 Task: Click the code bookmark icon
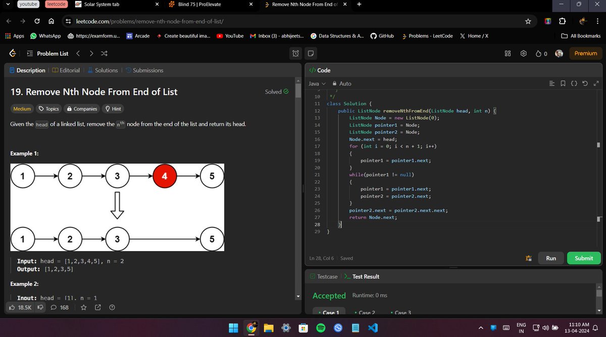(563, 83)
